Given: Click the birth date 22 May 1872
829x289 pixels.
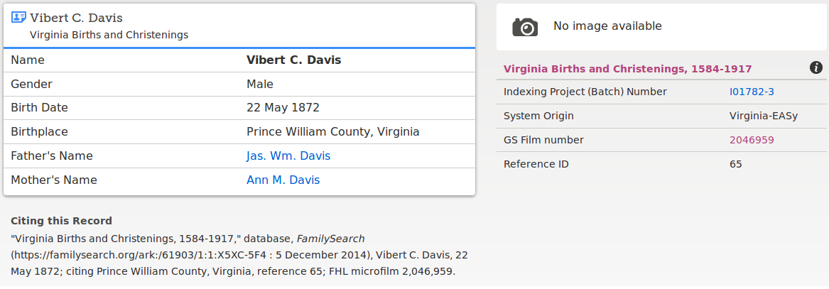Looking at the screenshot, I should pyautogui.click(x=283, y=108).
